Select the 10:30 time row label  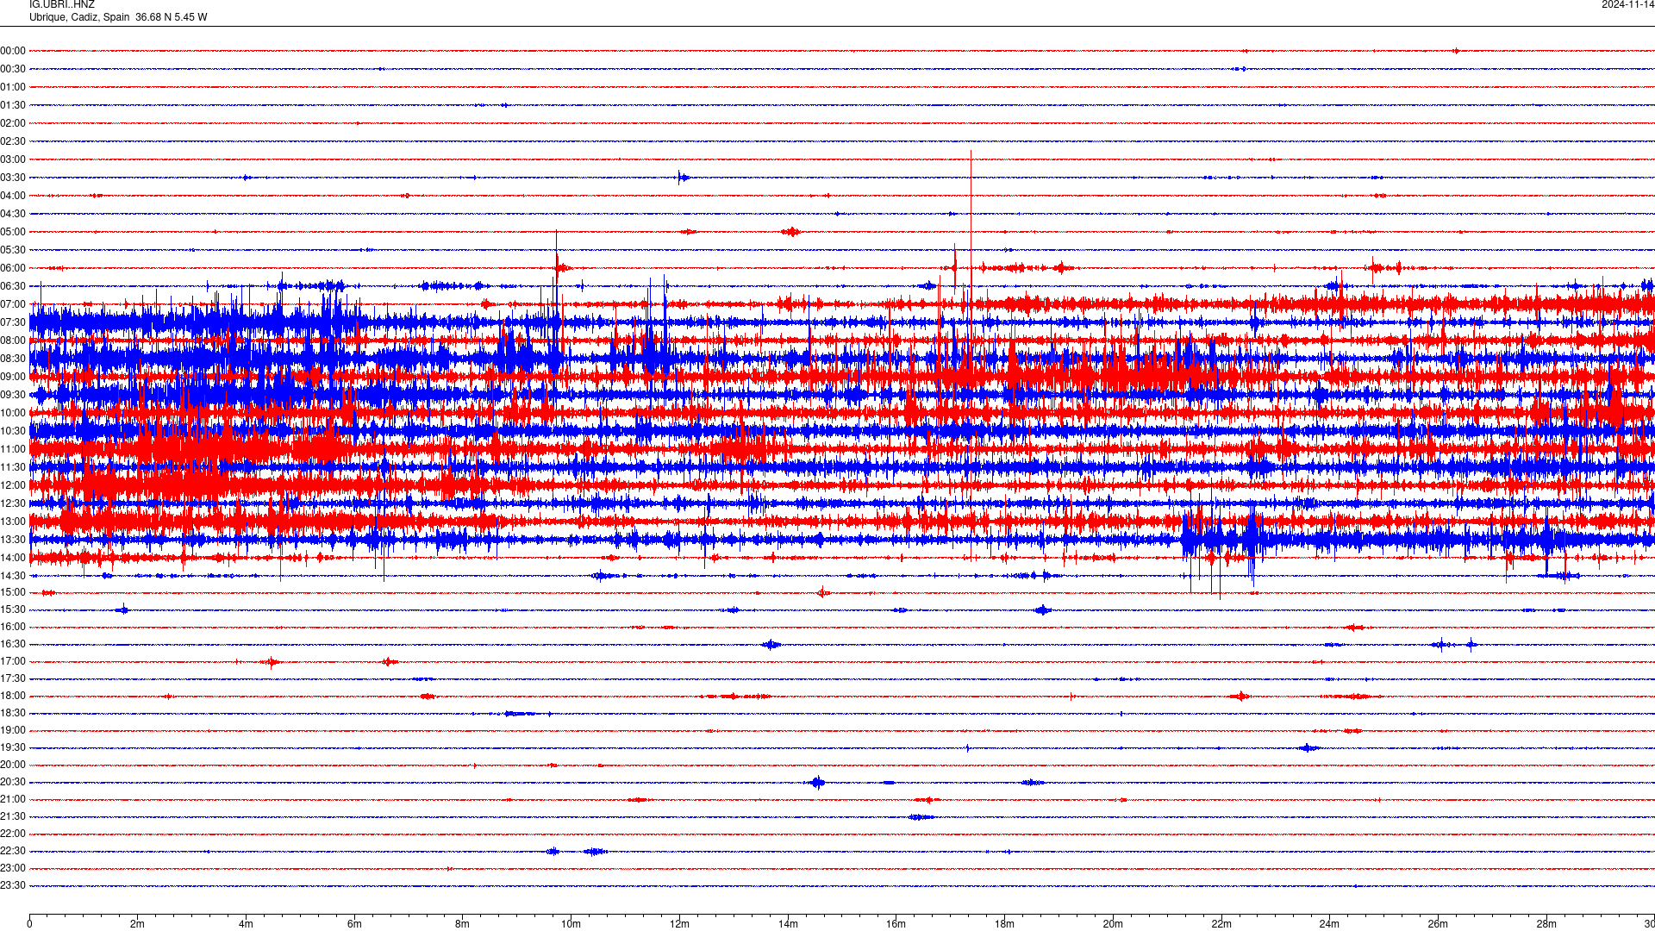coord(13,431)
